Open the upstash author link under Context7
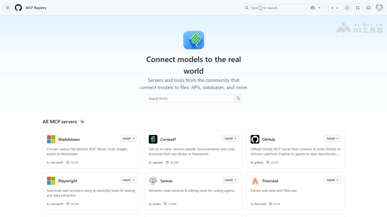The width and height of the screenshot is (387, 217). coord(158,163)
